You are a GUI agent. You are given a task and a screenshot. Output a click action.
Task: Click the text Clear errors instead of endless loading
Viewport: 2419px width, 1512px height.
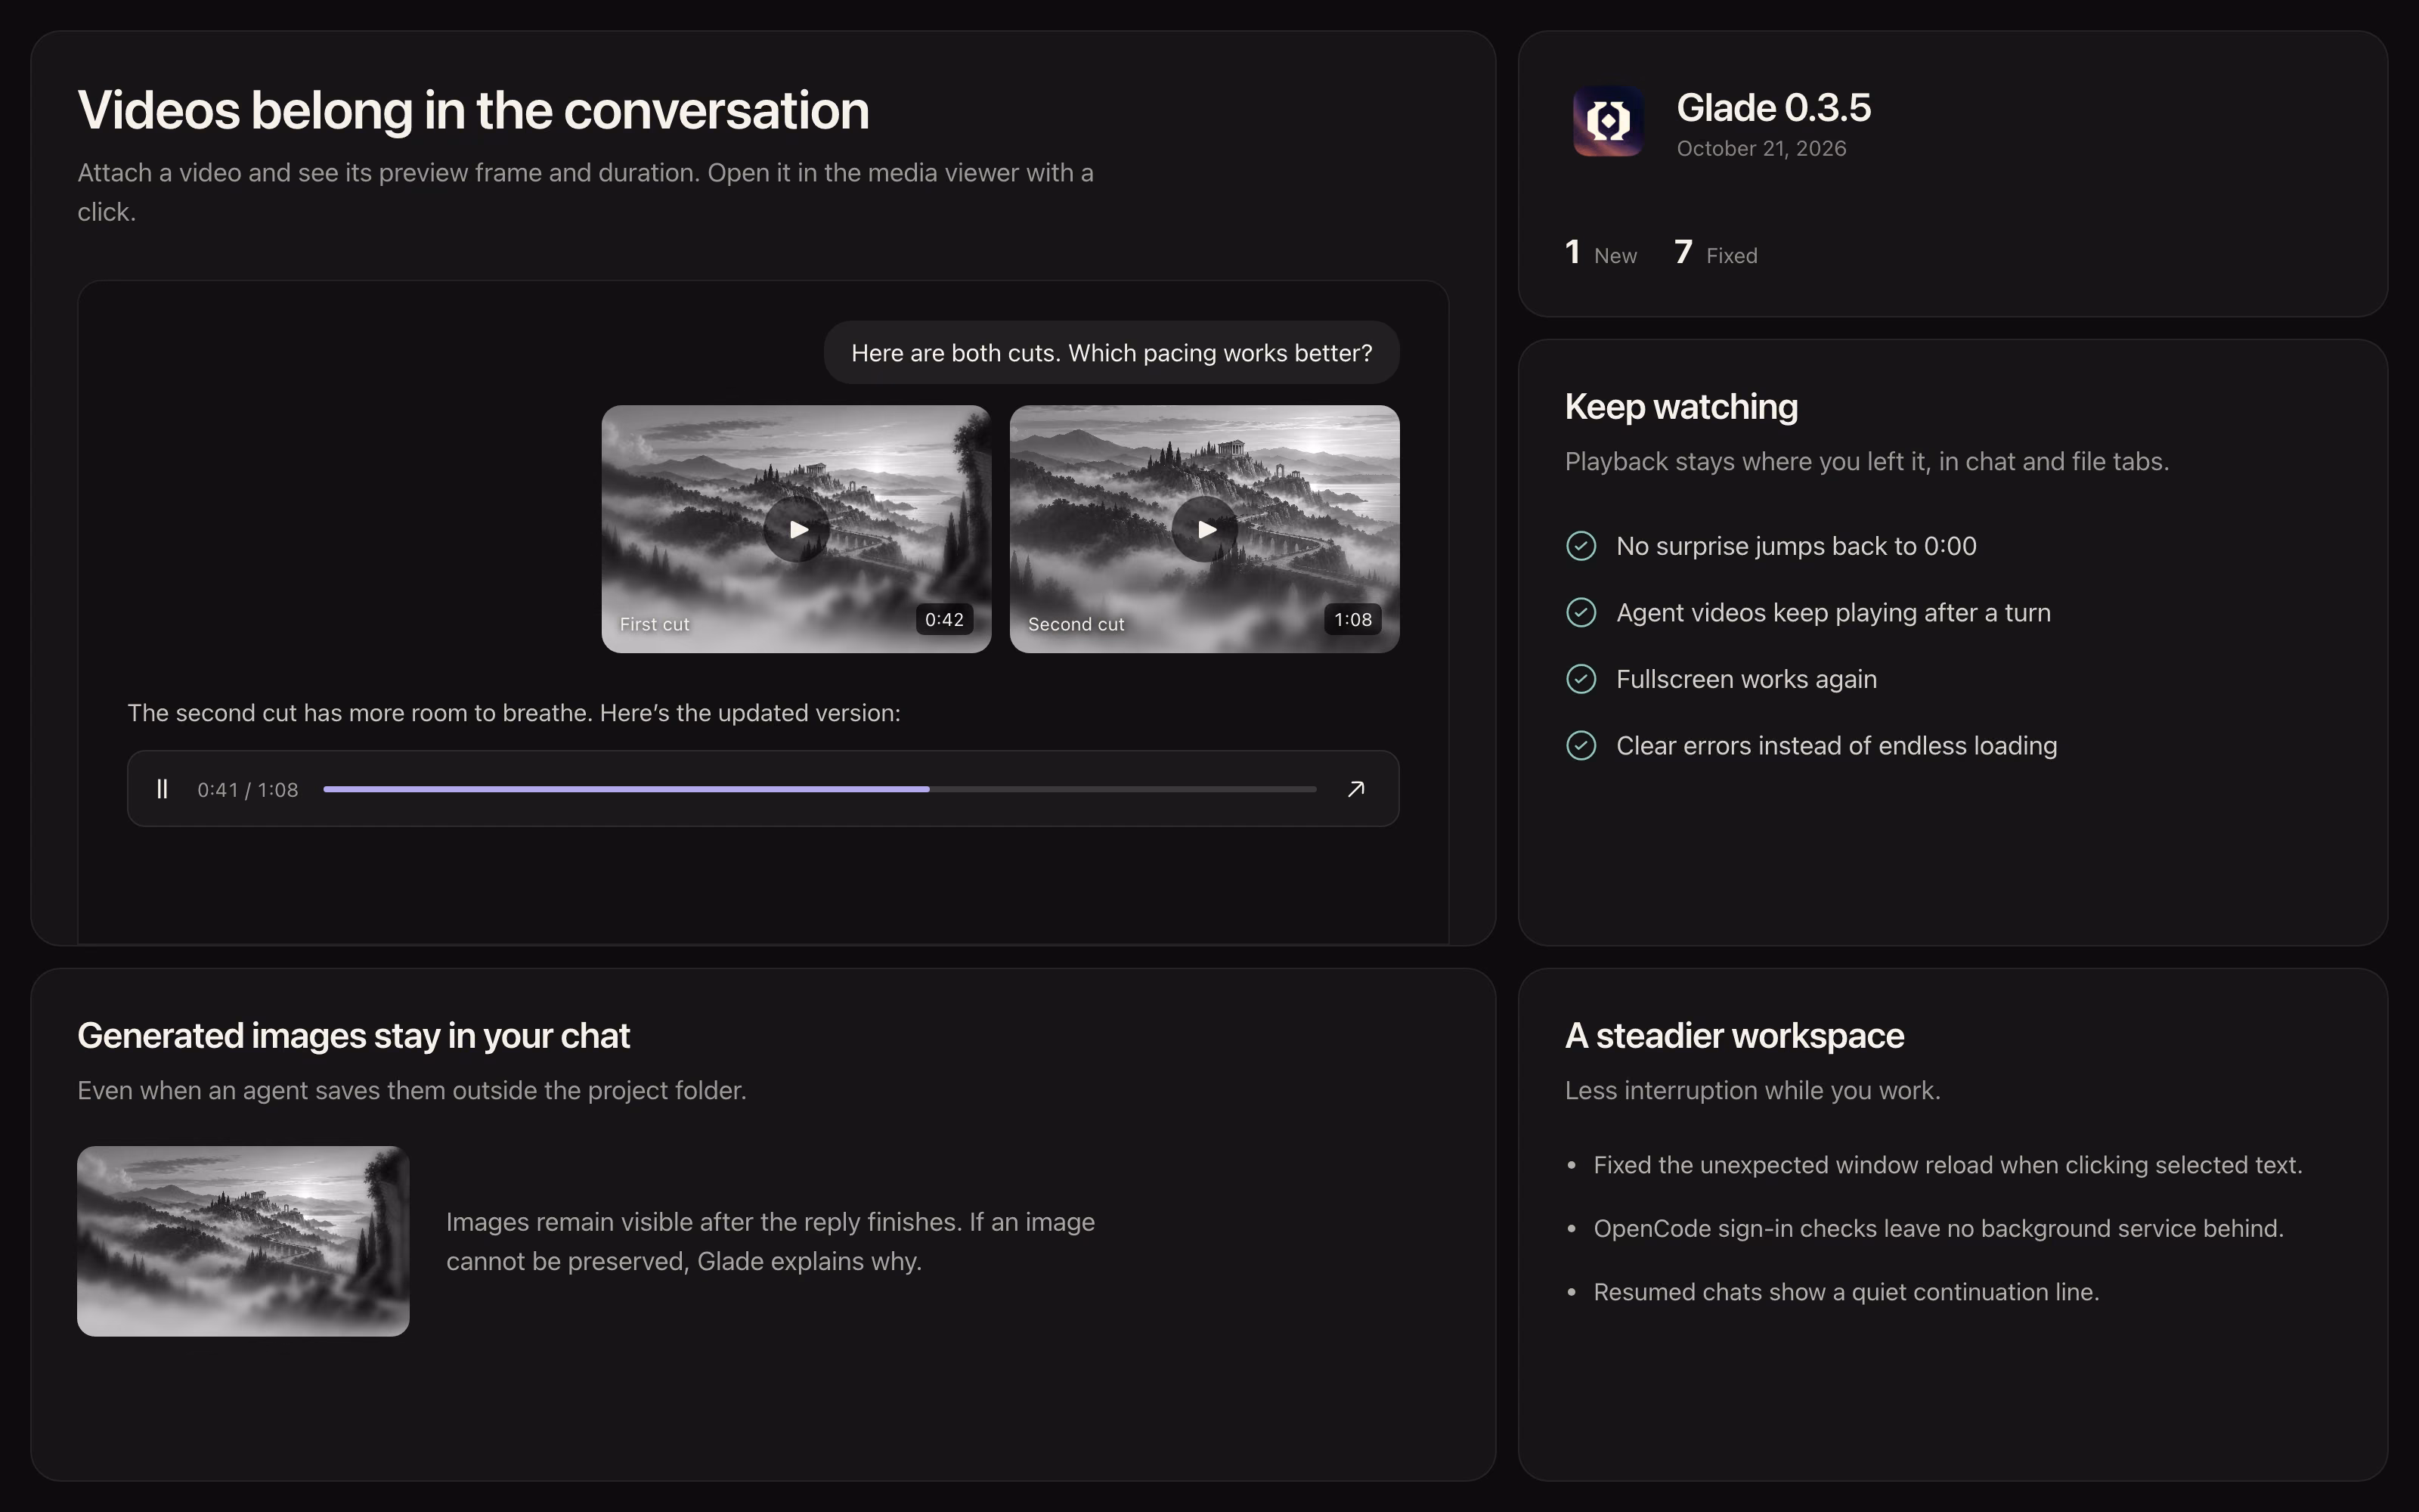(x=1836, y=746)
